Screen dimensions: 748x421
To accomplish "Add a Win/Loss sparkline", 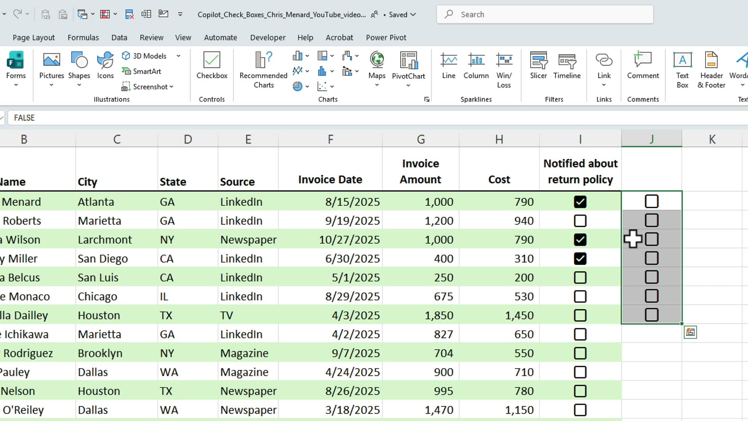I will point(504,70).
